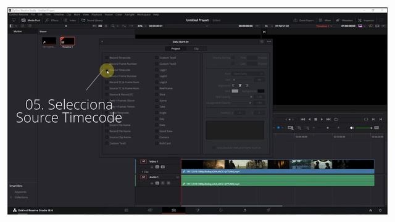The height and width of the screenshot is (222, 395).
Task: Open the panel layout dropdown arrow
Action: 16,26
